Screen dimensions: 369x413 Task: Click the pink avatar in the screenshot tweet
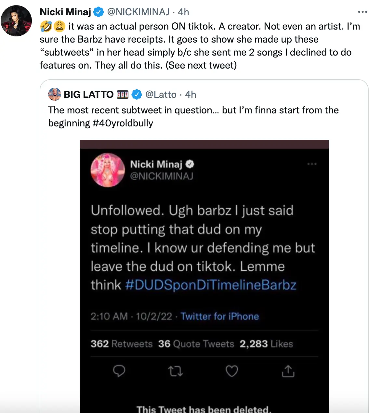tap(108, 170)
